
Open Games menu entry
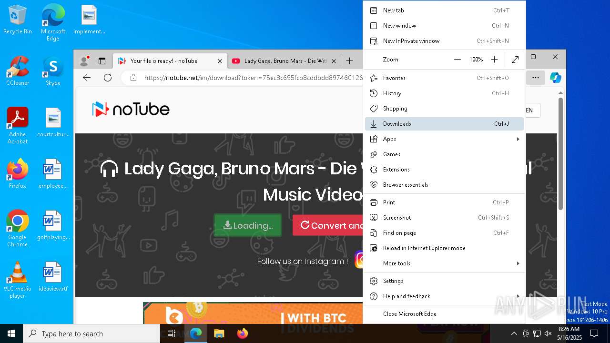point(444,154)
